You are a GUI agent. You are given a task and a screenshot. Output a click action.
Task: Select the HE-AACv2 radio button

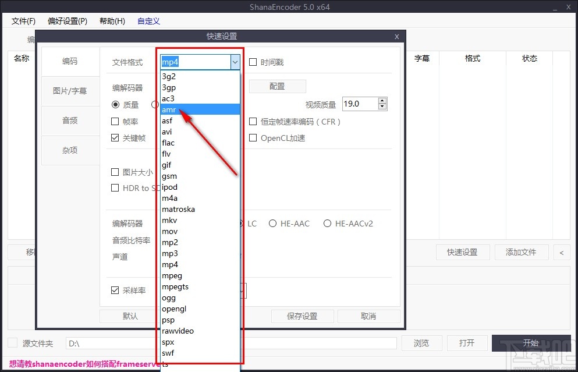tap(327, 224)
